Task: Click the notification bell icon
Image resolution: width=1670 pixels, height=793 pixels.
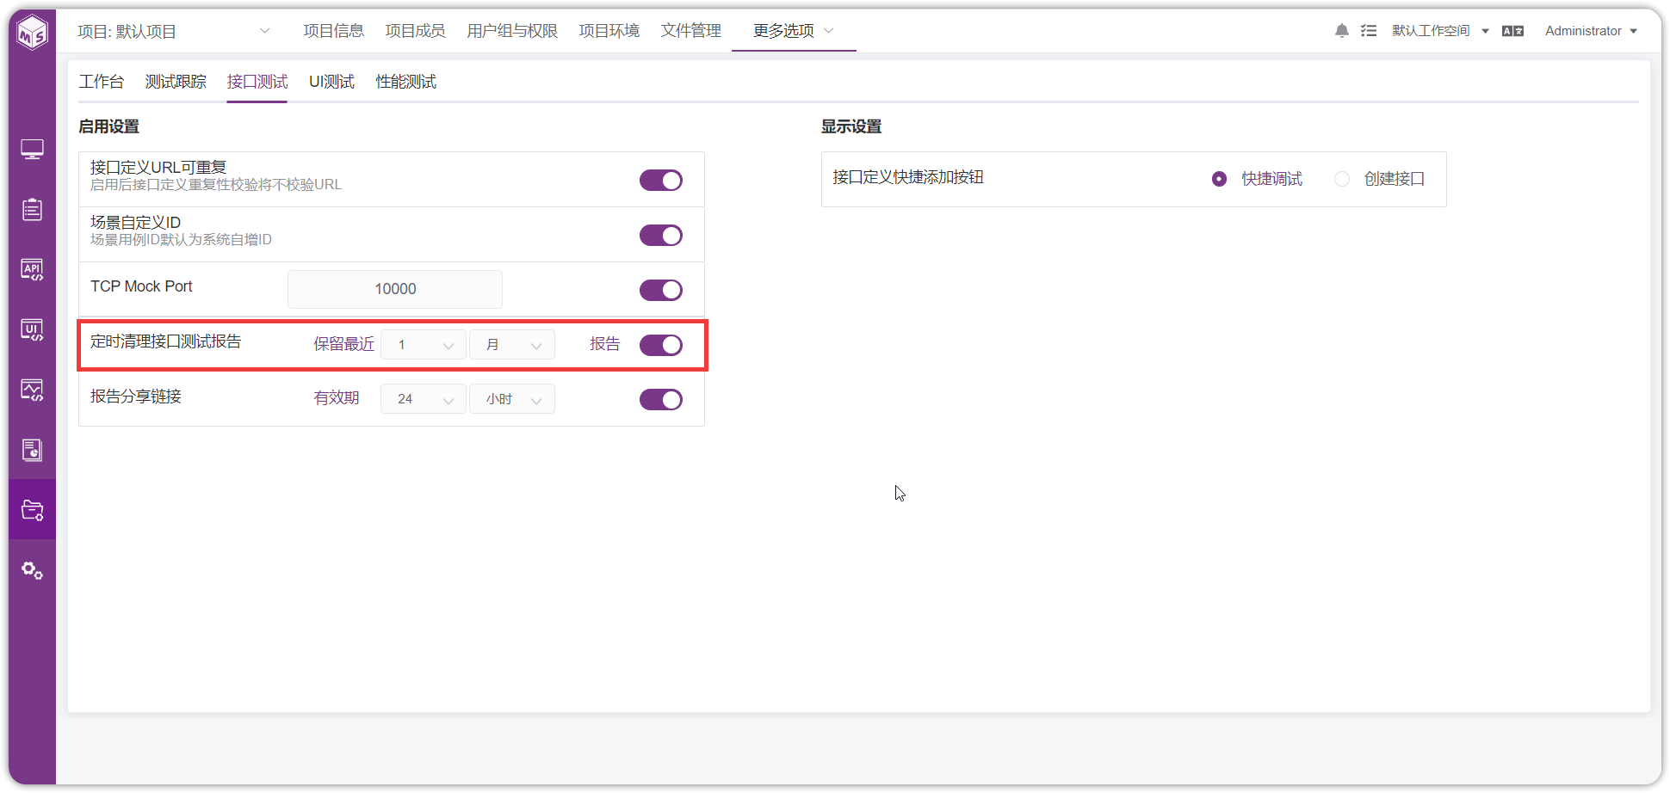Action: [1341, 31]
